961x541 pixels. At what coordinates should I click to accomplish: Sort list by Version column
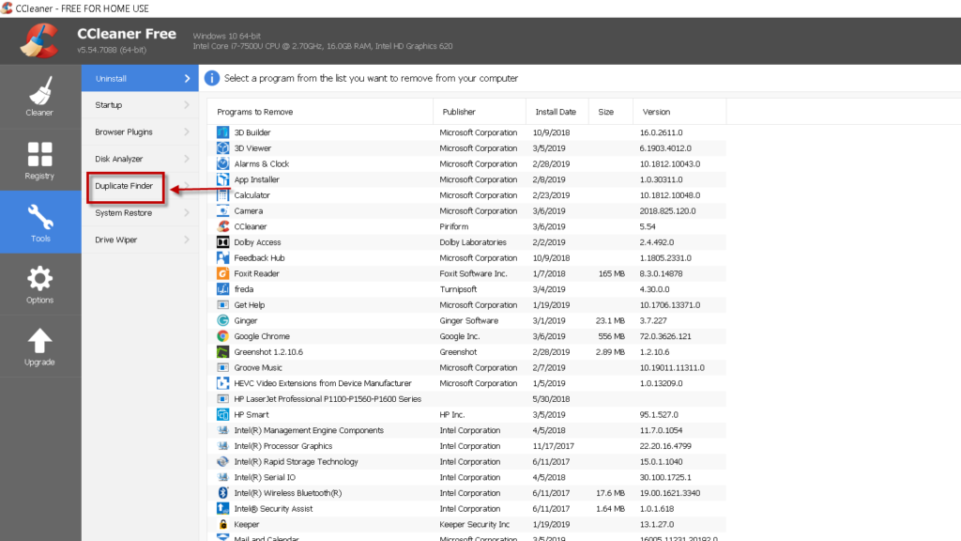click(679, 112)
